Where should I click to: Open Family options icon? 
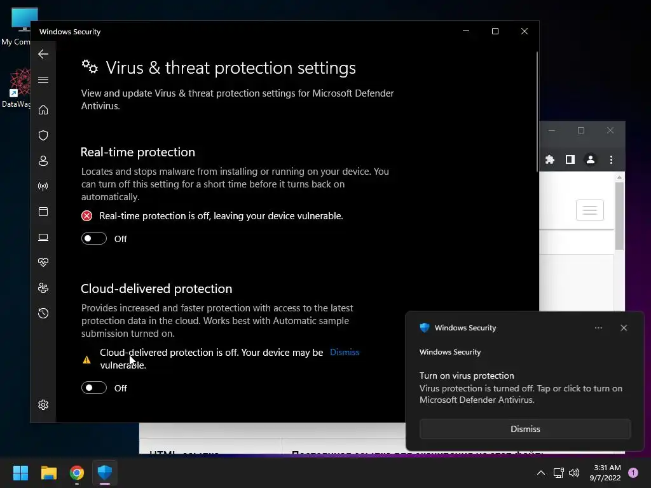pyautogui.click(x=43, y=288)
